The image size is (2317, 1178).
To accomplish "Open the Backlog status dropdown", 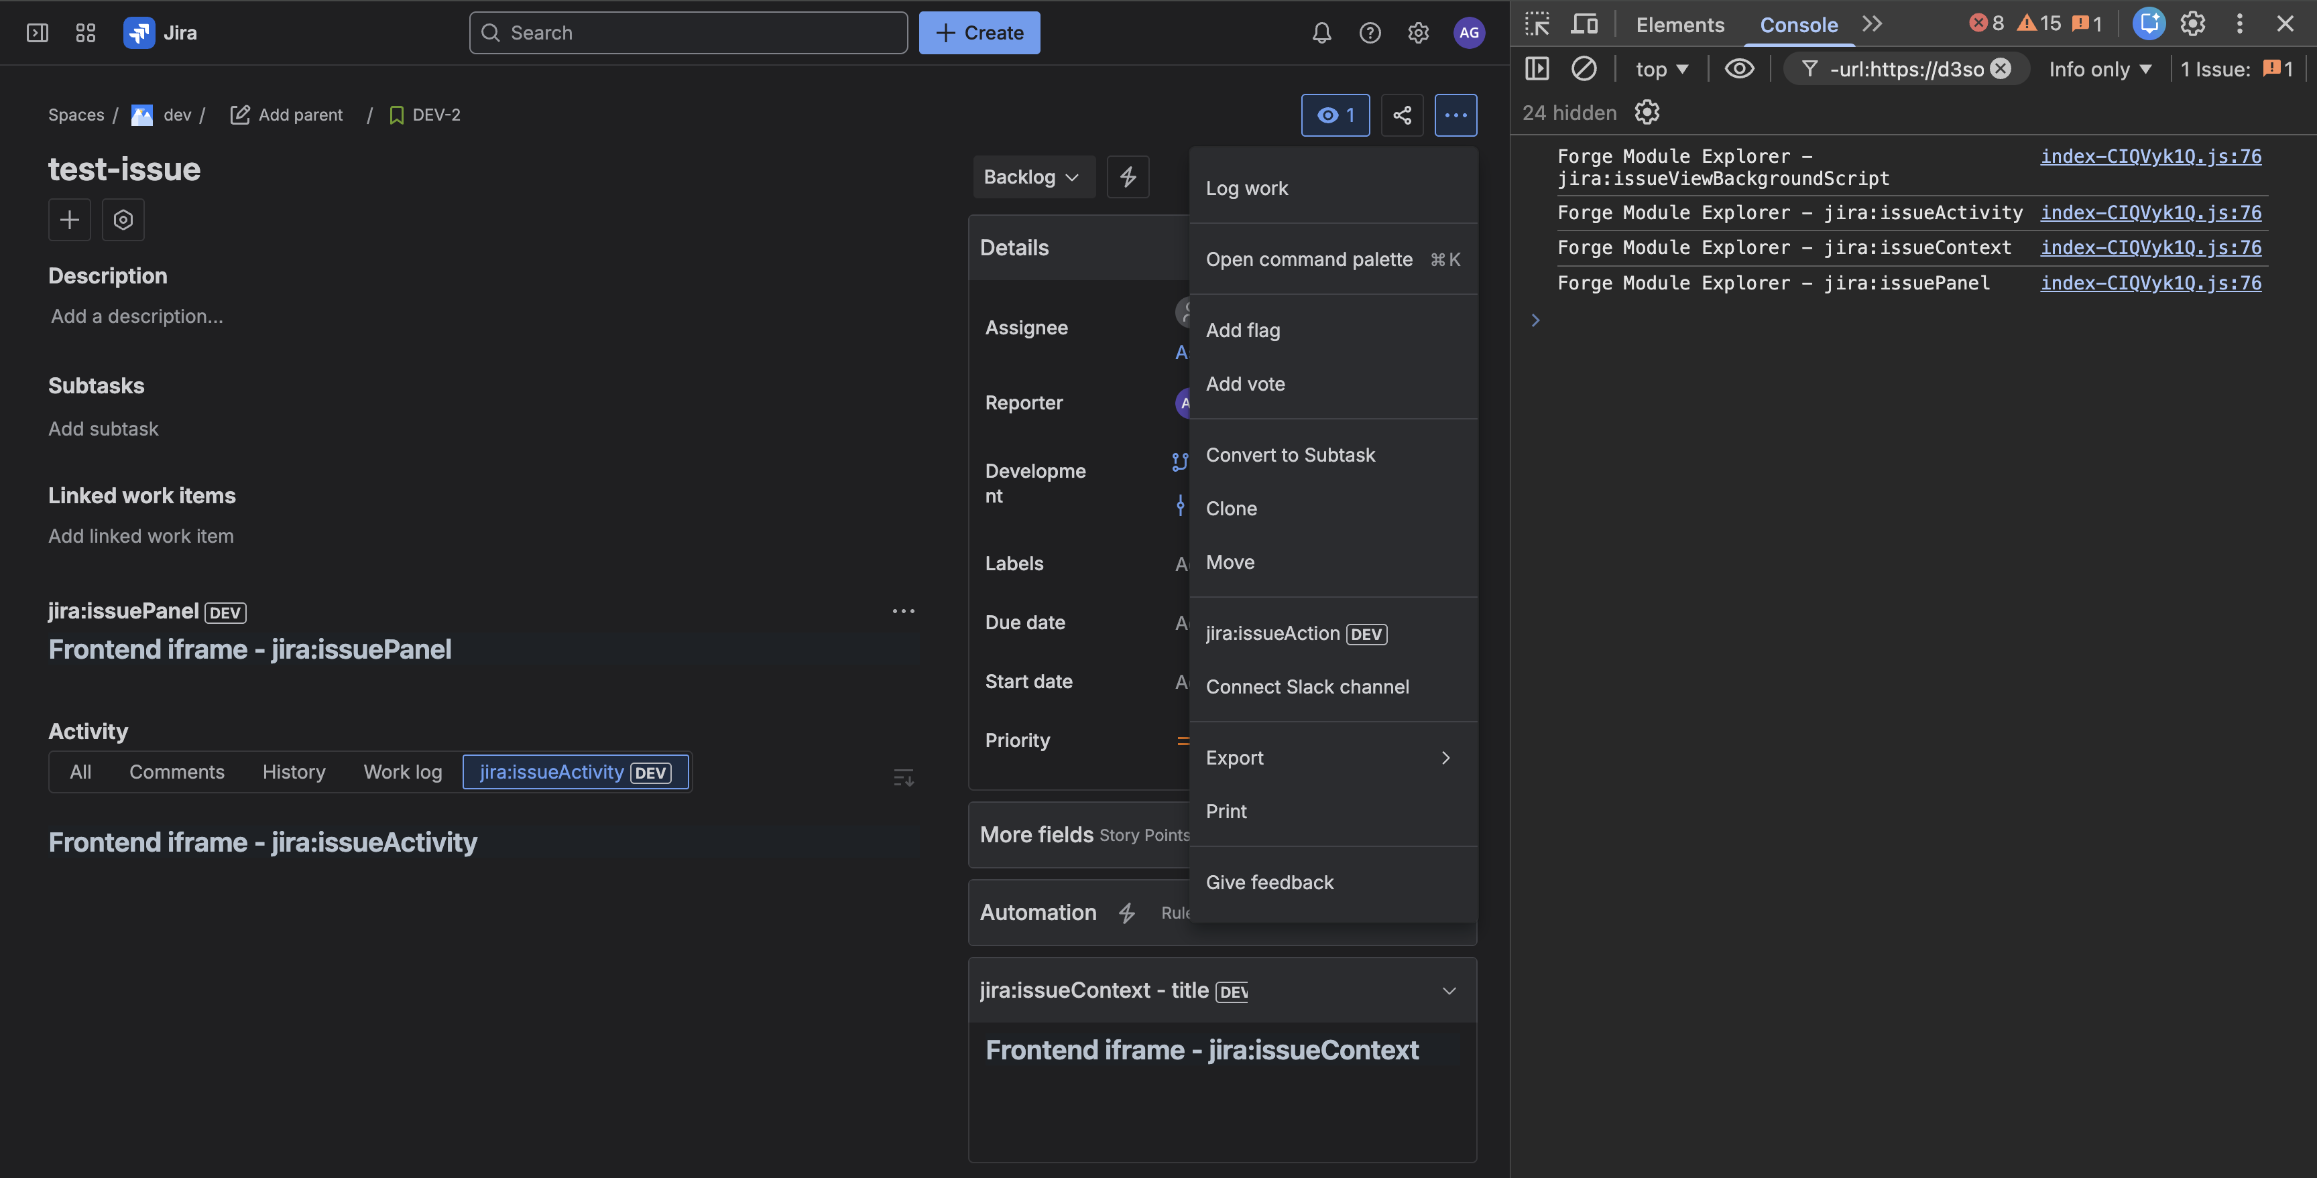I will click(x=1032, y=176).
